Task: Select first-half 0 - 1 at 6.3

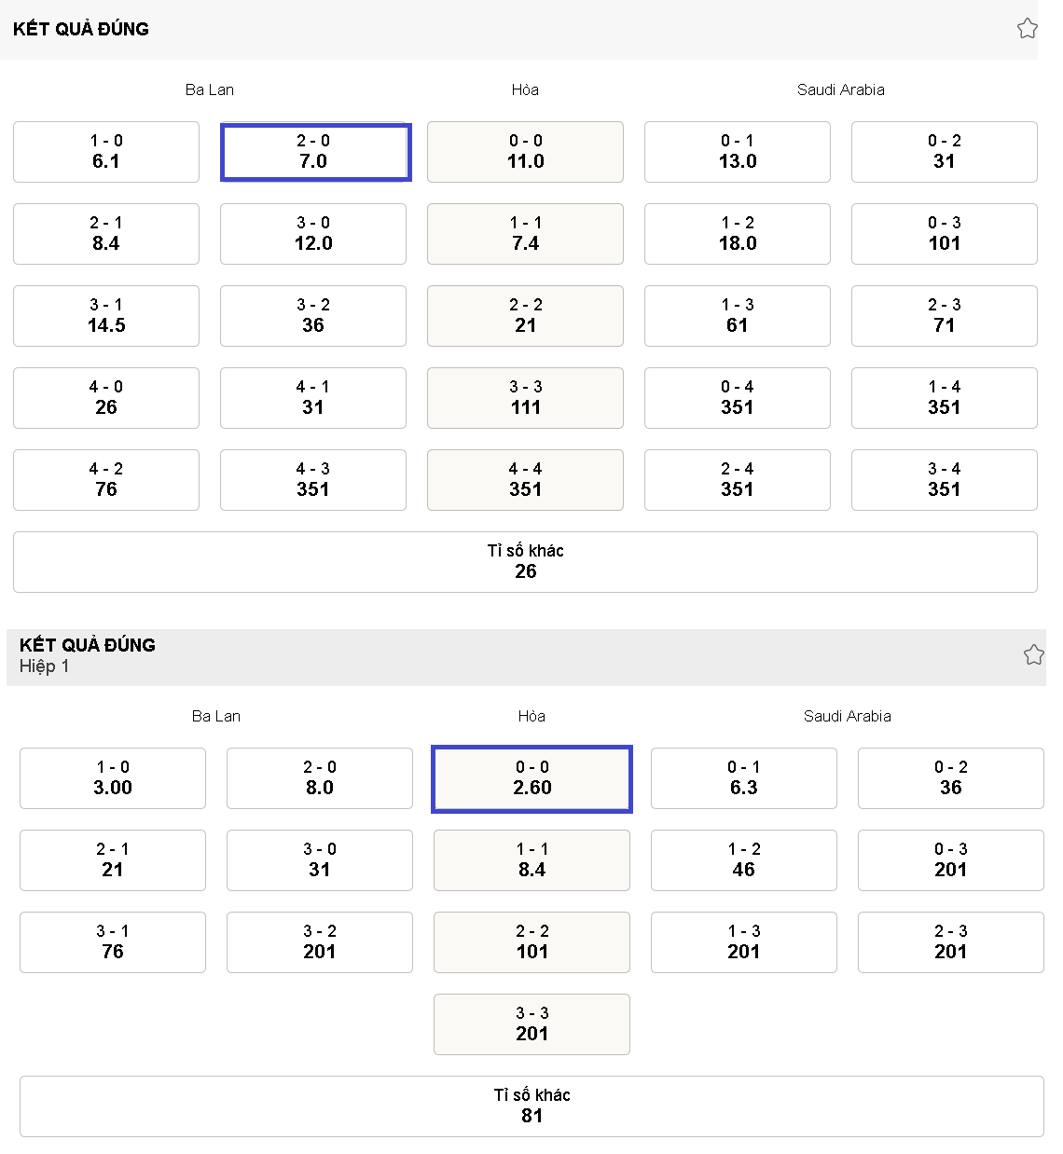Action: [743, 778]
